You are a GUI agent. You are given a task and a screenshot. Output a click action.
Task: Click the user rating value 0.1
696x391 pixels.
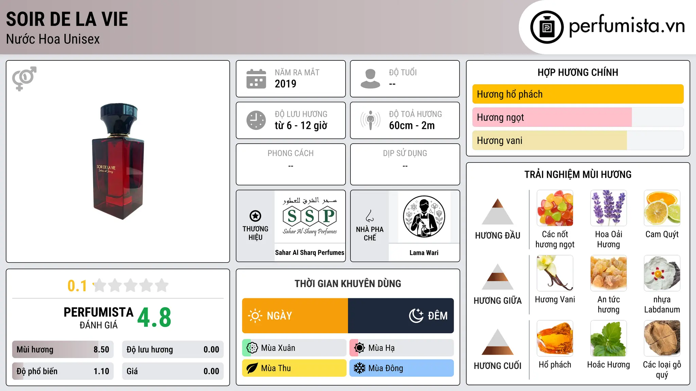(x=77, y=286)
